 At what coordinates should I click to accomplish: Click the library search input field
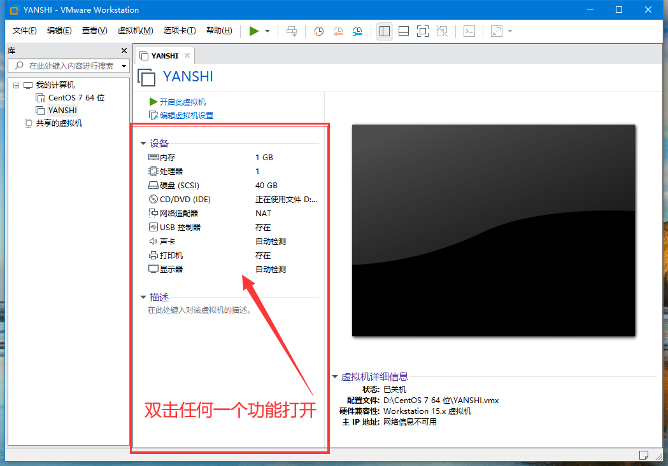pyautogui.click(x=71, y=66)
